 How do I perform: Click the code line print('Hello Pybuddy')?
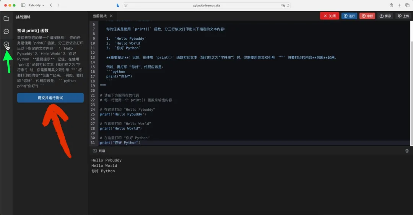(123, 114)
